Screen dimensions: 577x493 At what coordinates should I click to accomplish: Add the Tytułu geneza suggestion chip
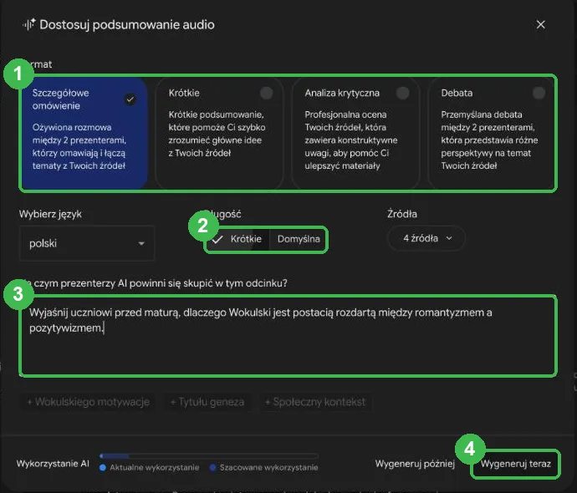click(x=207, y=402)
